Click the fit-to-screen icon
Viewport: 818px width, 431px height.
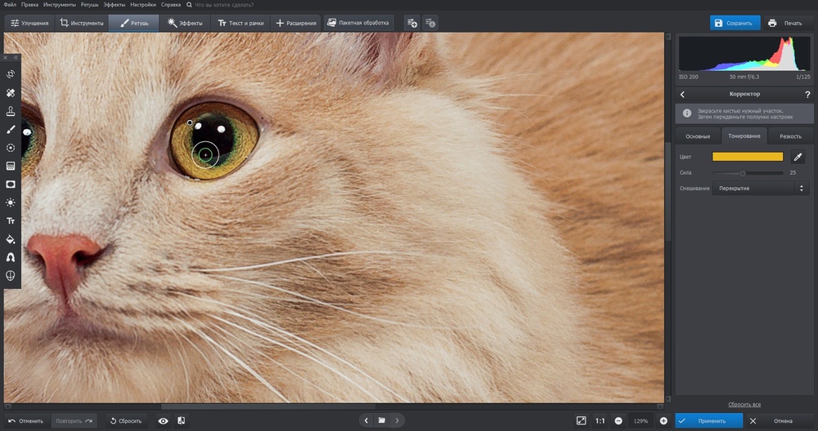click(x=581, y=420)
